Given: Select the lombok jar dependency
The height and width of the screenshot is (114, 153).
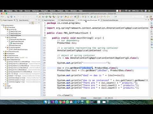Looking at the screenshot, I should (x=15, y=76).
